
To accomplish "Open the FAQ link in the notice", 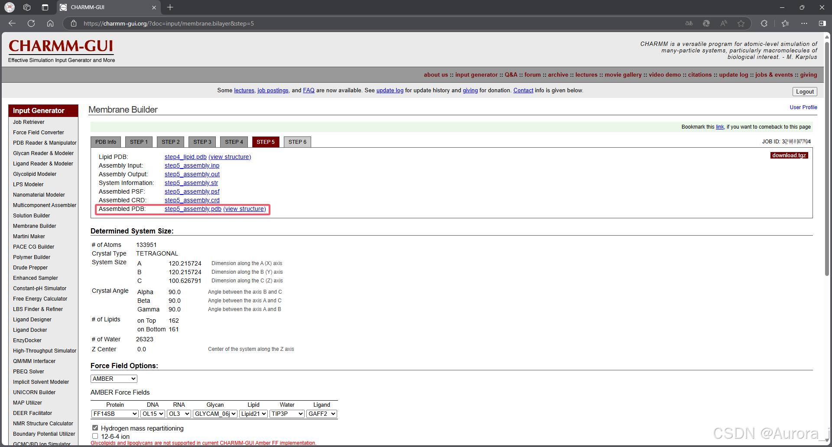I will pos(309,90).
